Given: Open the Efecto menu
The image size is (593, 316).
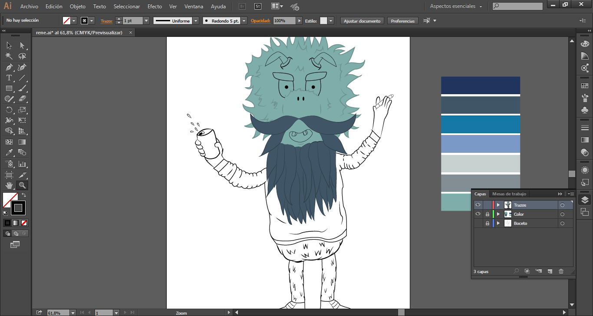Looking at the screenshot, I should tap(155, 7).
